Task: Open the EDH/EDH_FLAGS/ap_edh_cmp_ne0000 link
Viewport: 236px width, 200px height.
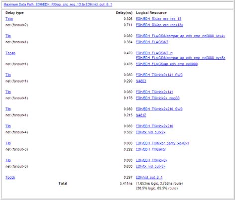Action: pyautogui.click(x=167, y=64)
